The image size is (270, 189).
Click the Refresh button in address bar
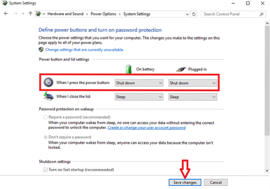(x=194, y=14)
